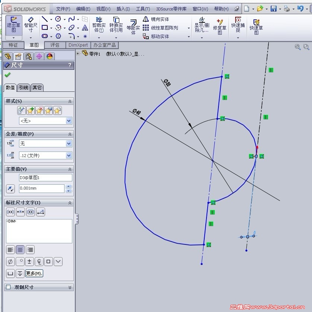Collapse the 主要值(V) section
Image resolution: width=312 pixels, height=312 pixels.
70,169
